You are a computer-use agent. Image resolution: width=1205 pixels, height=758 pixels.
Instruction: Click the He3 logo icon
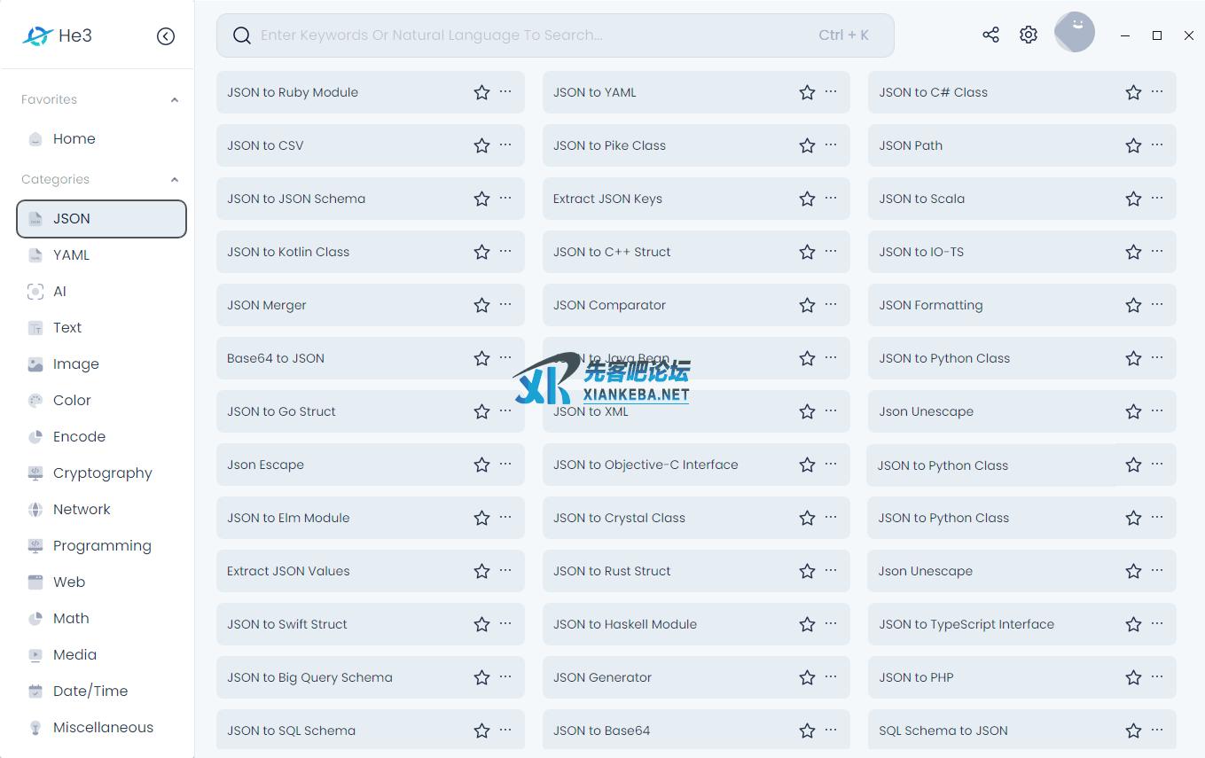pyautogui.click(x=37, y=36)
